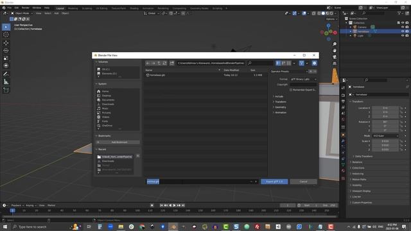Open the glTF Format dropdown

[303, 79]
